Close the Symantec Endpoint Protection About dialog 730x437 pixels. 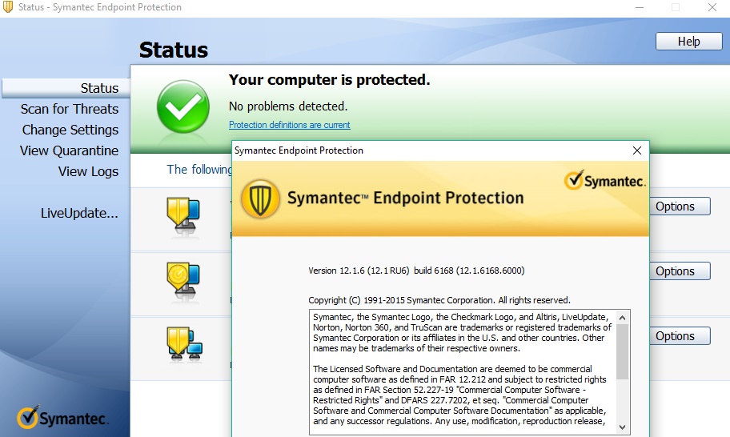(637, 150)
